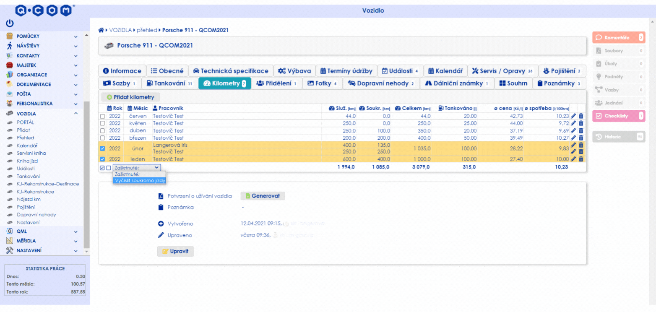Viewport: 656px width, 312px height.
Task: Edit the leden 2022 row
Action: click(574, 159)
